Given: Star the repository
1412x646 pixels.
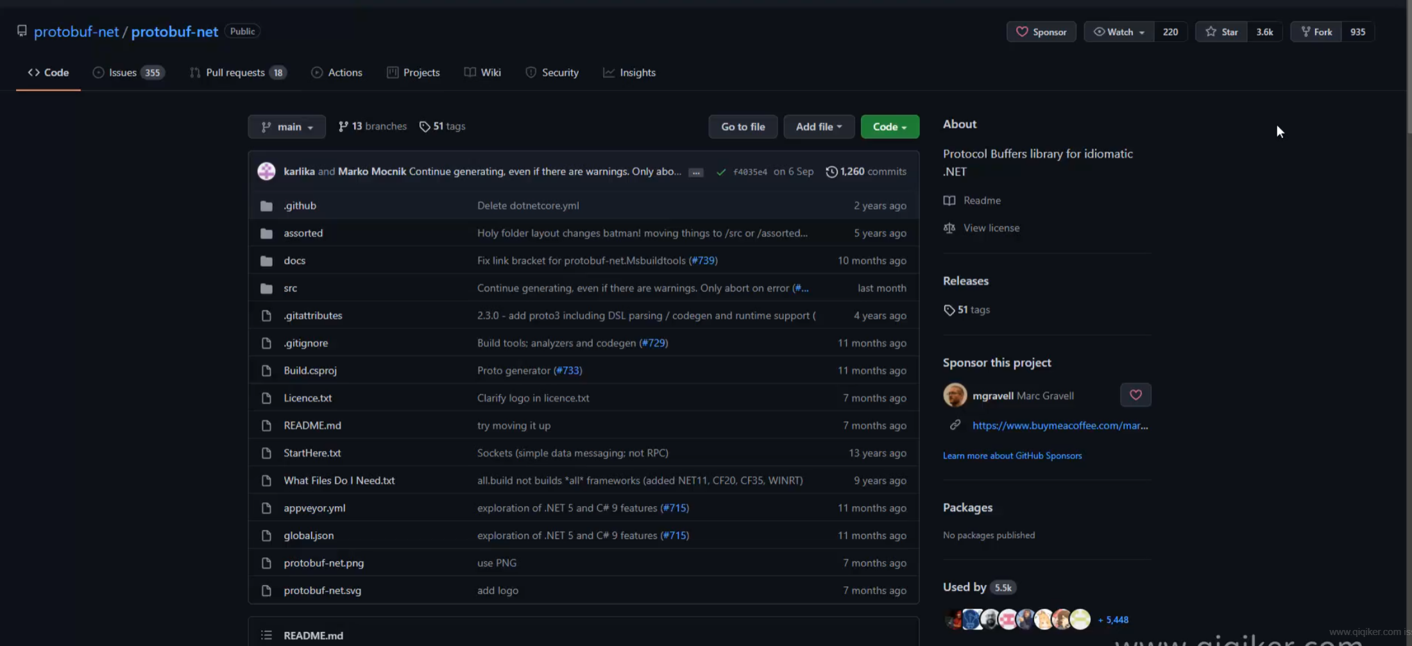Looking at the screenshot, I should (1221, 31).
